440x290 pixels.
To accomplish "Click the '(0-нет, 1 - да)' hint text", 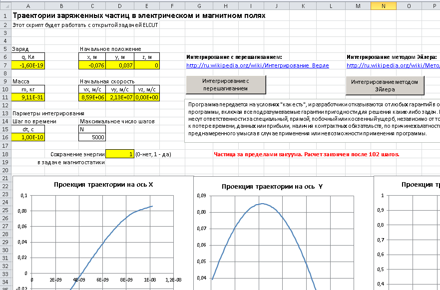I will pos(153,154).
